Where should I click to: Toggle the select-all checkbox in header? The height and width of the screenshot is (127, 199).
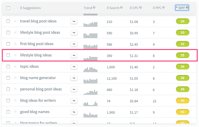click(8, 8)
